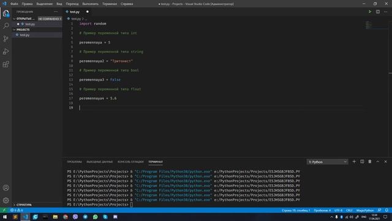The image size is (392, 221).
Task: Open Telegram from the taskbar
Action: coord(85,217)
